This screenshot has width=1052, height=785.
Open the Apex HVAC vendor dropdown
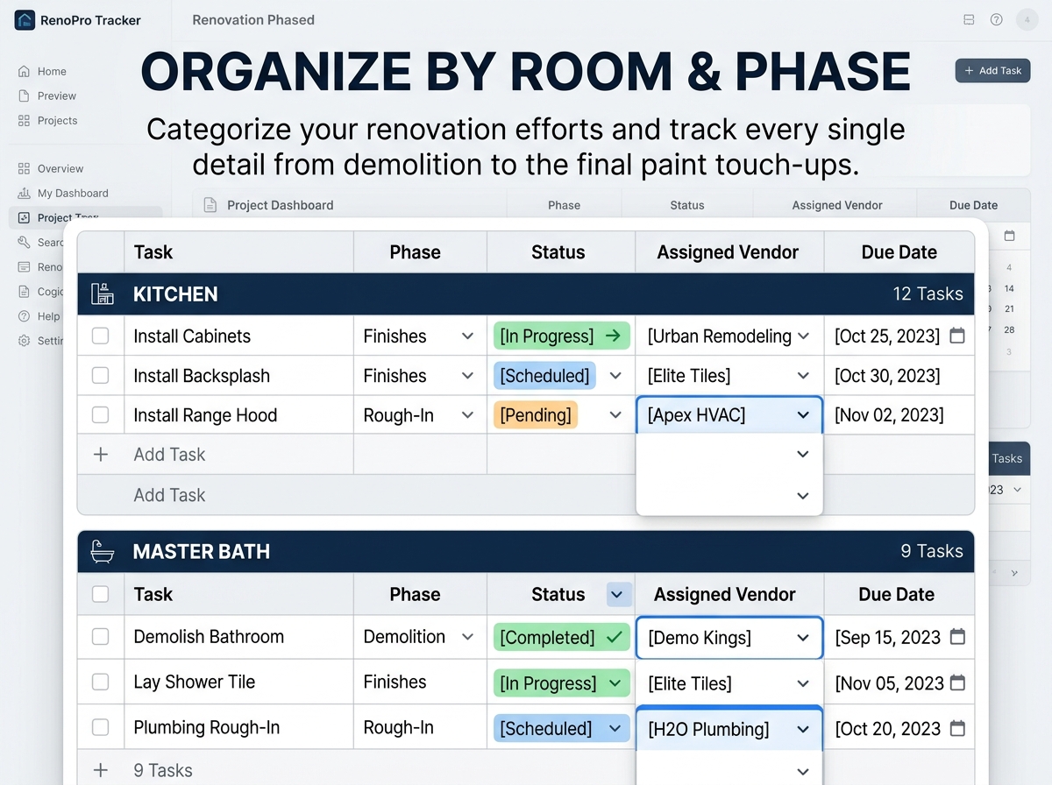tap(803, 415)
